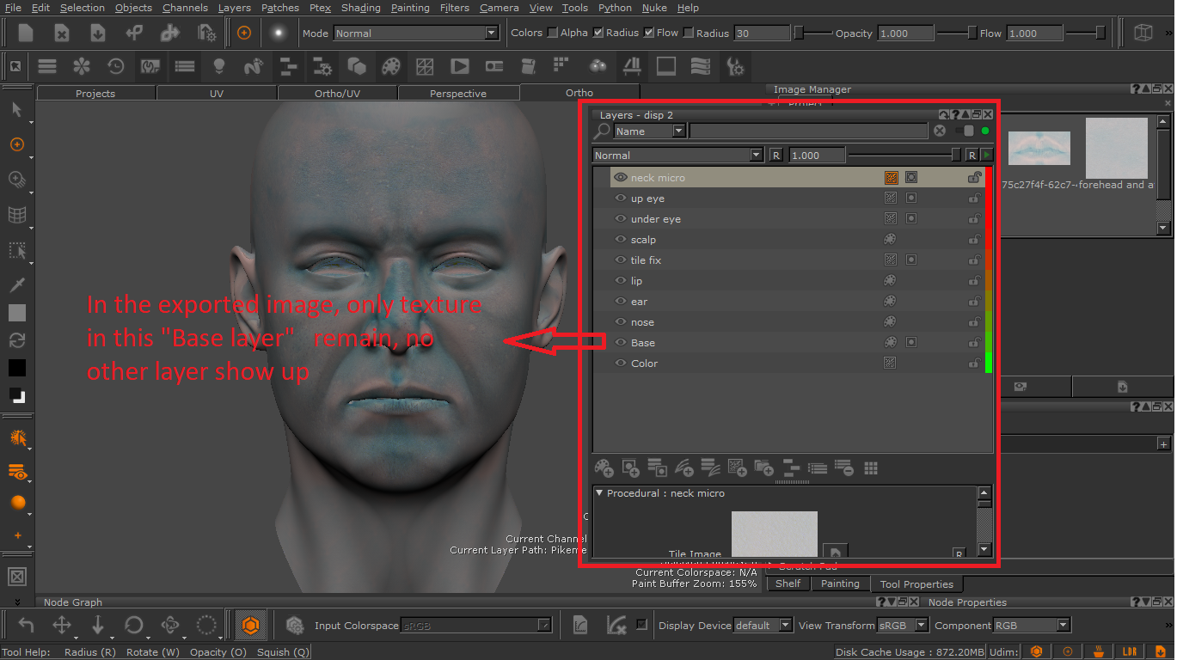Screen dimensions: 1183x660
Task: Click the R button beside Tile Image
Action: point(959,553)
